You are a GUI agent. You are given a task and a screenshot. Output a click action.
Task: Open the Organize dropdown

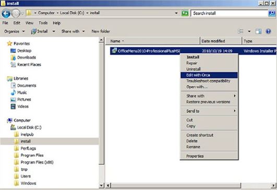point(14,31)
